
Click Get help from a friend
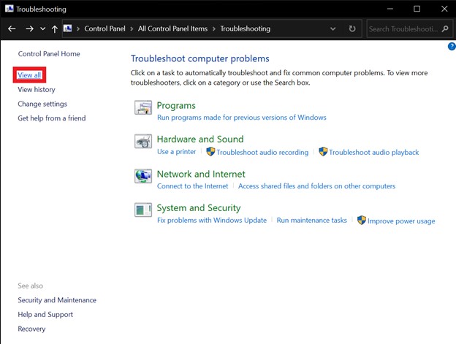[51, 118]
